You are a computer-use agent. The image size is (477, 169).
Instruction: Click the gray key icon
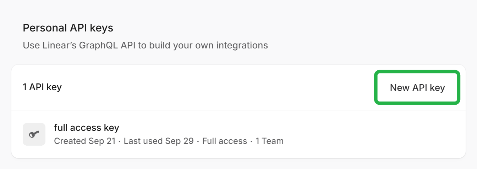(34, 134)
